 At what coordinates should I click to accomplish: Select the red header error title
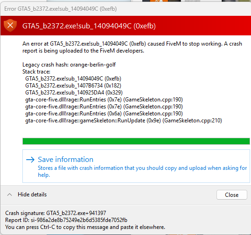(89, 26)
